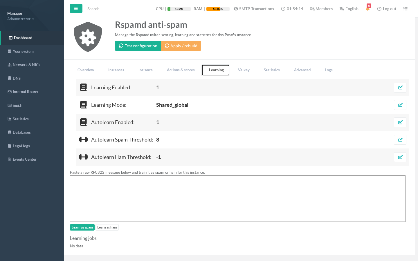Edit the Autolearn Ham Threshold value
Screen dimensions: 418x261
[400, 157]
